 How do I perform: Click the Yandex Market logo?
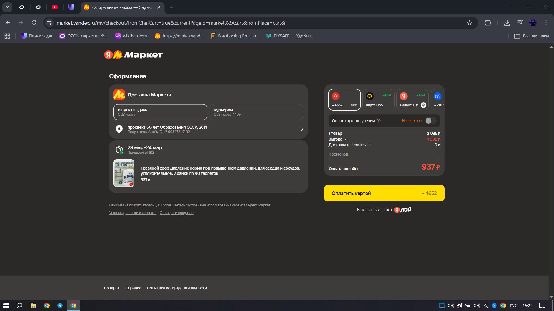[133, 55]
